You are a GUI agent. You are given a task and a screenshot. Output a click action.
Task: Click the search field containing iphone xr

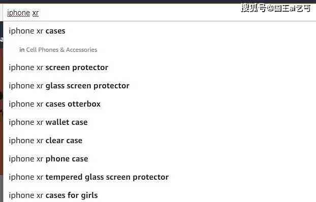point(159,13)
